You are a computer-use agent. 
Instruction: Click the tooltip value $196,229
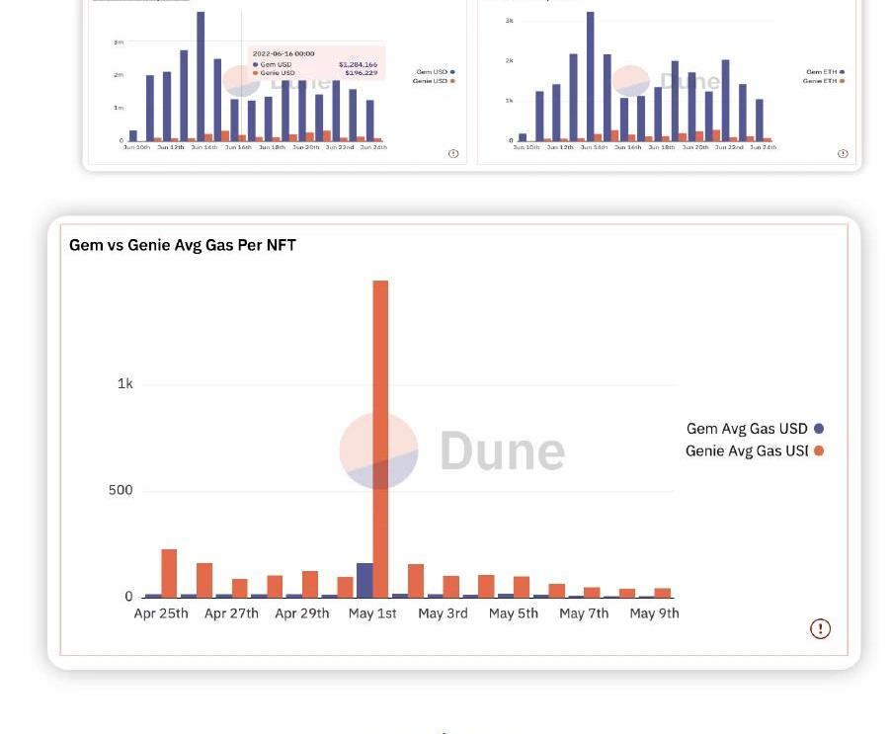(361, 73)
